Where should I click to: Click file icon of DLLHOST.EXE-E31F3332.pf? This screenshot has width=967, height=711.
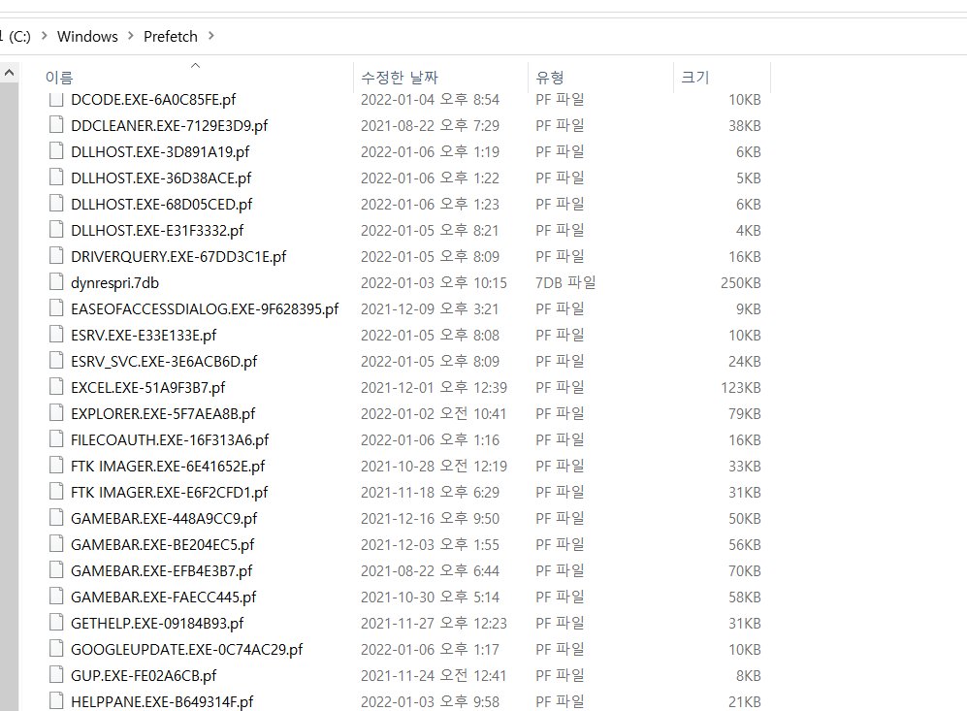(x=56, y=229)
